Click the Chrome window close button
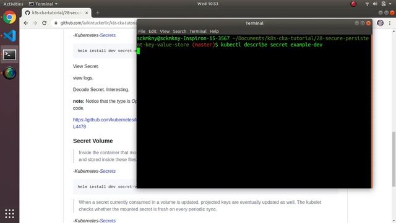This screenshot has height=223, width=396. 392,12
